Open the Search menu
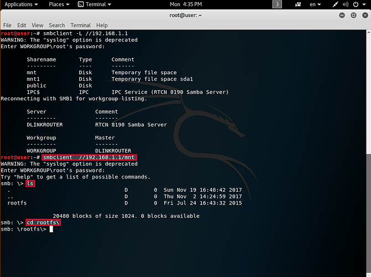 (x=56, y=25)
